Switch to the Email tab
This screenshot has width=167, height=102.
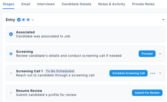[26, 4]
